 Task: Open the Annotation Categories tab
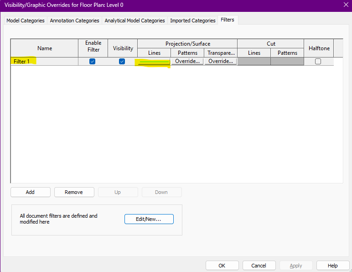click(x=74, y=21)
